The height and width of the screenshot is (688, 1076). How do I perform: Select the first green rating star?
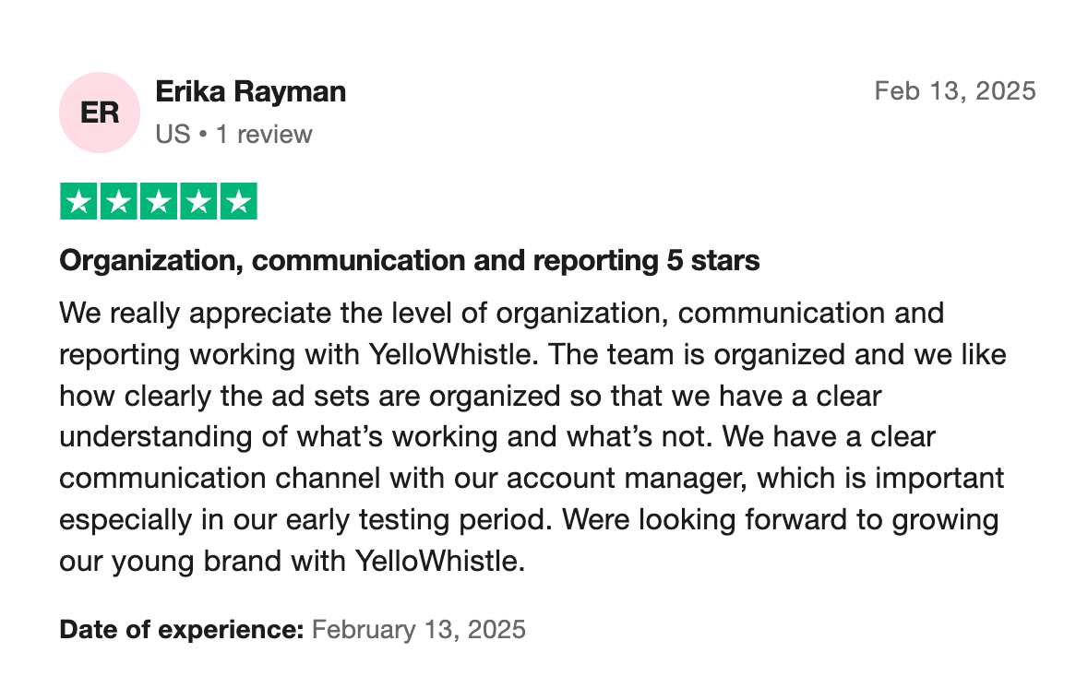coord(78,201)
